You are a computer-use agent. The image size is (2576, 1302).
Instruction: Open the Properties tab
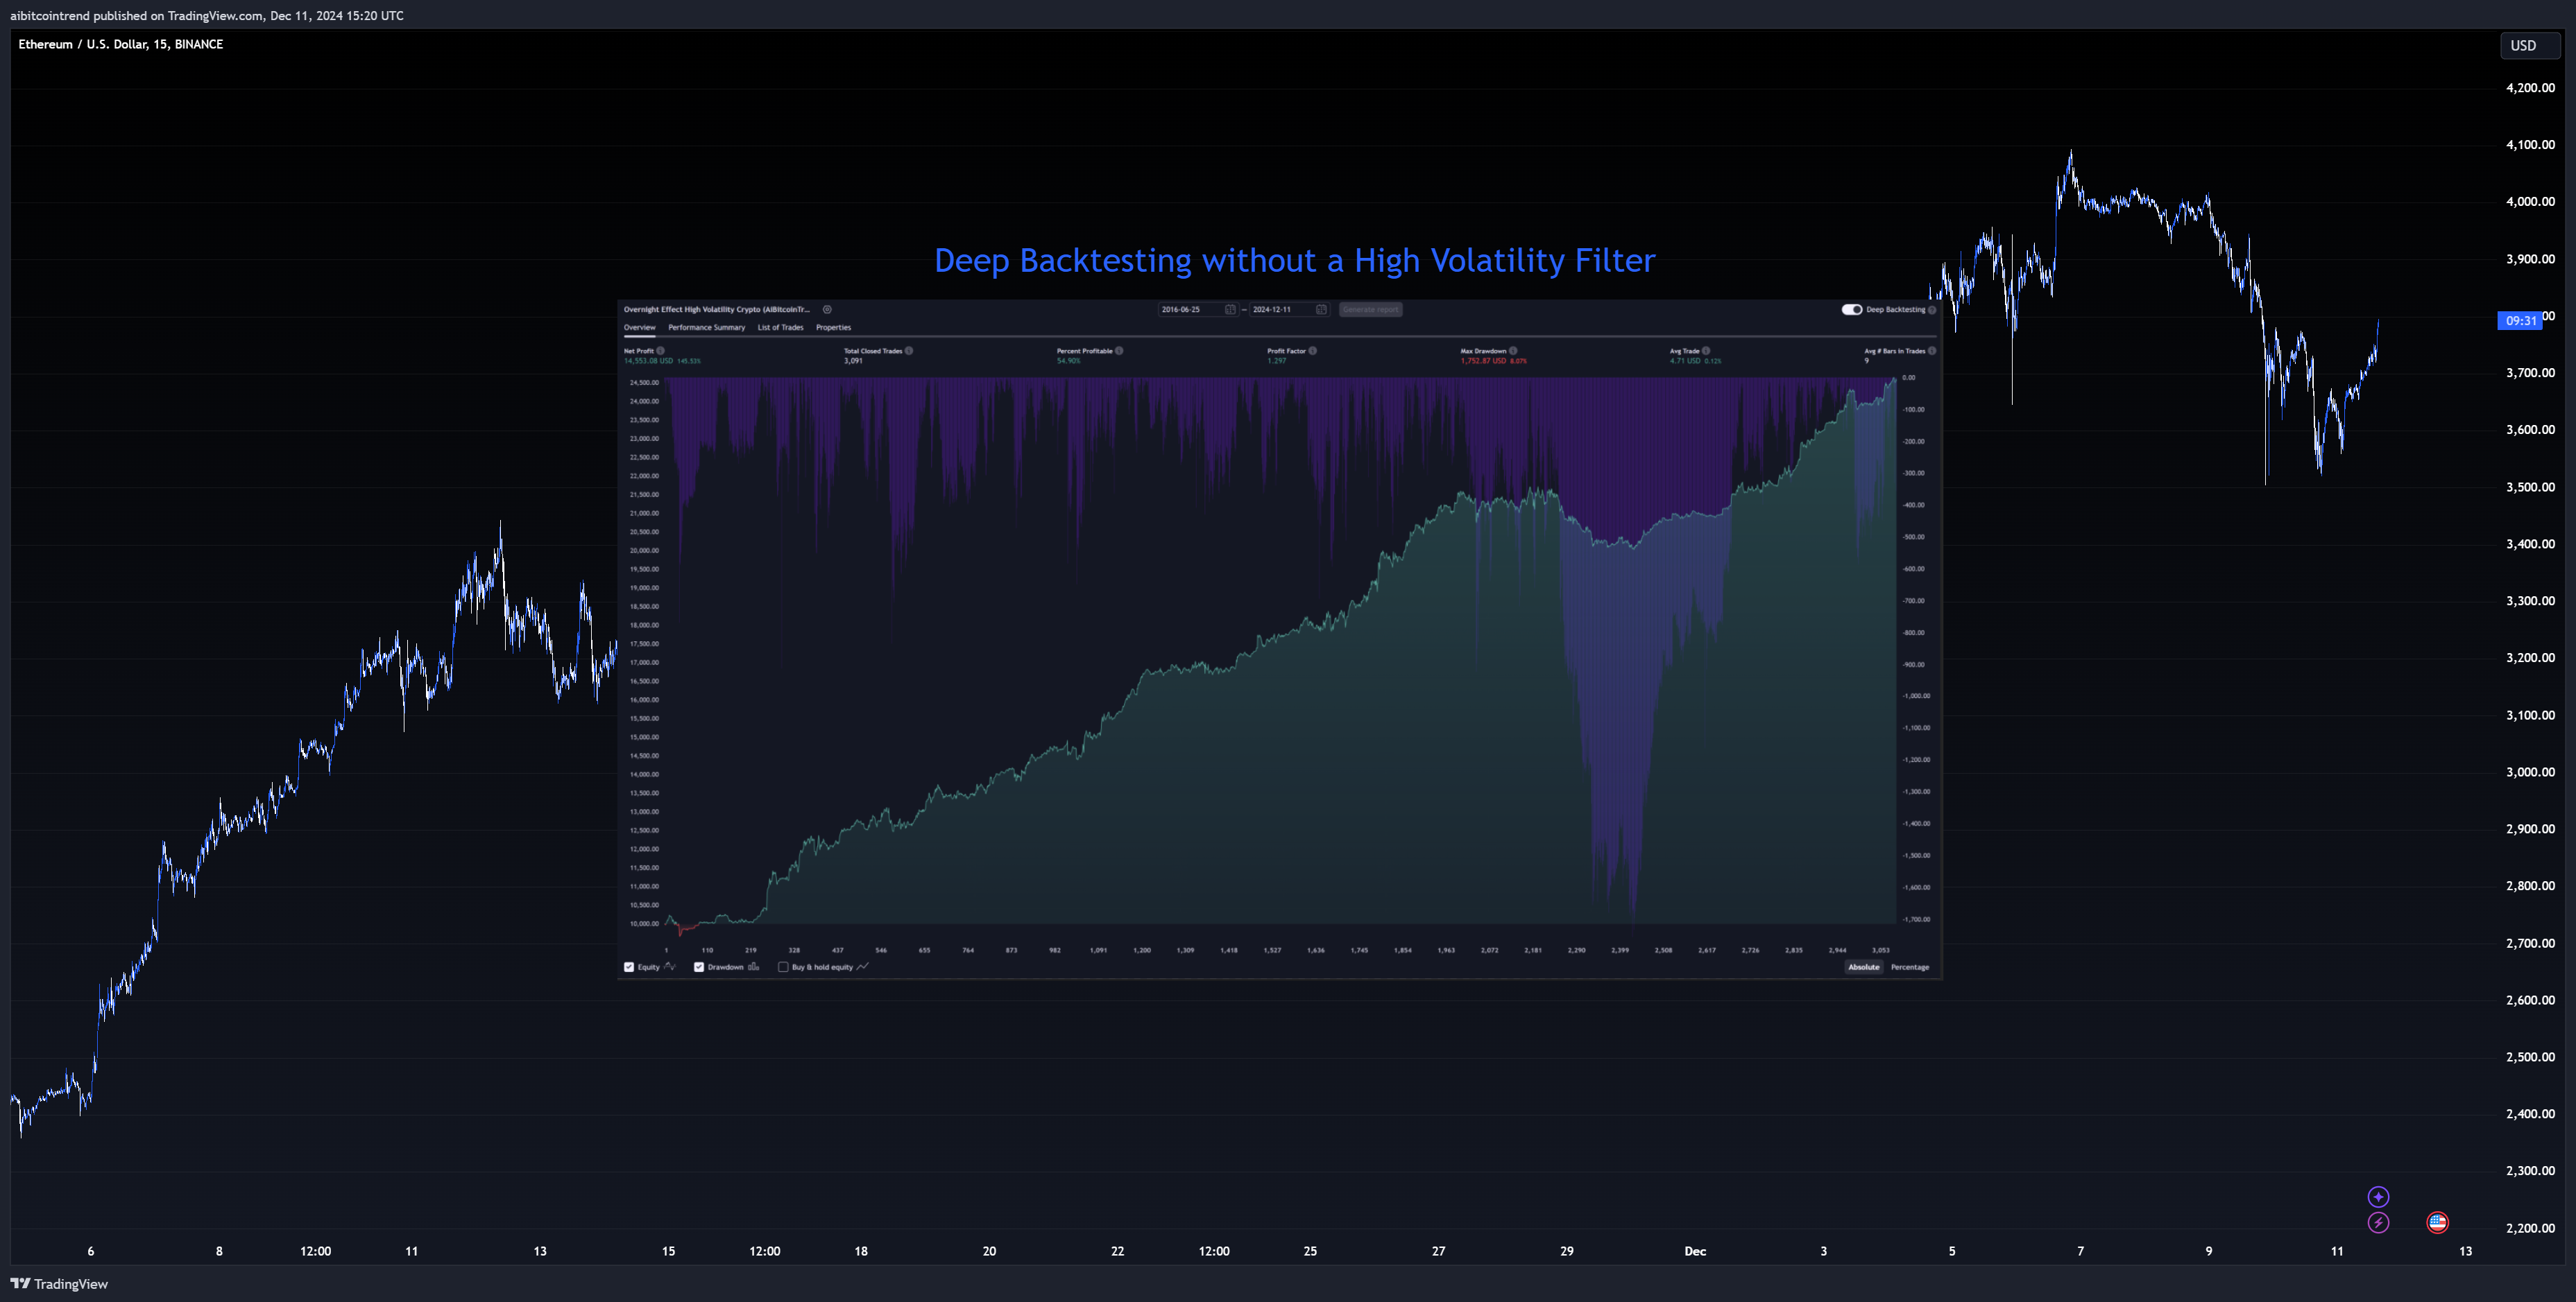point(834,328)
